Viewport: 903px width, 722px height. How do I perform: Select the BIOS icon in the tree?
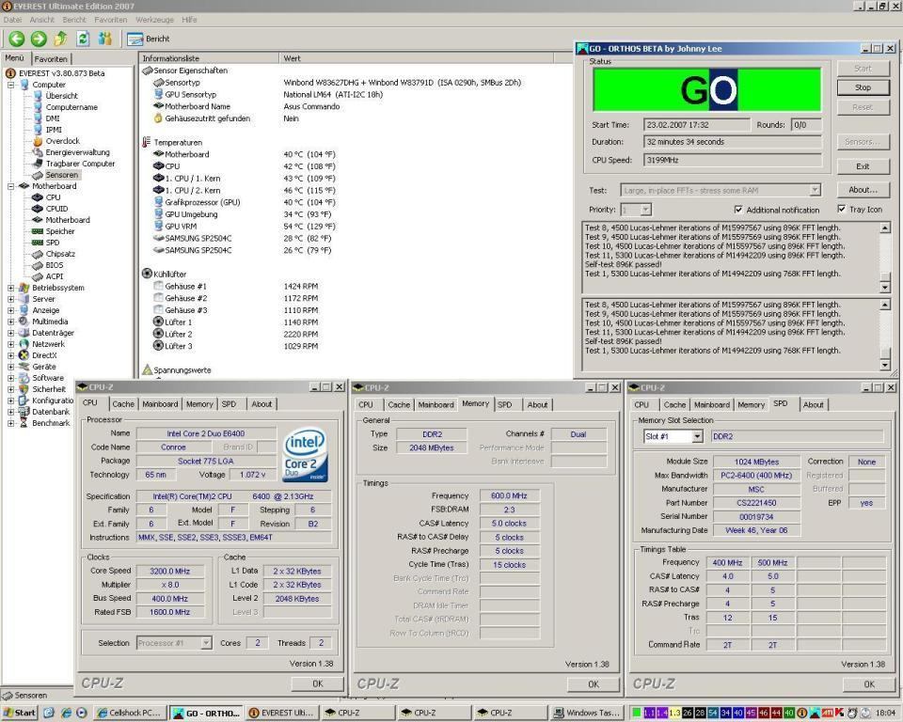tap(38, 265)
